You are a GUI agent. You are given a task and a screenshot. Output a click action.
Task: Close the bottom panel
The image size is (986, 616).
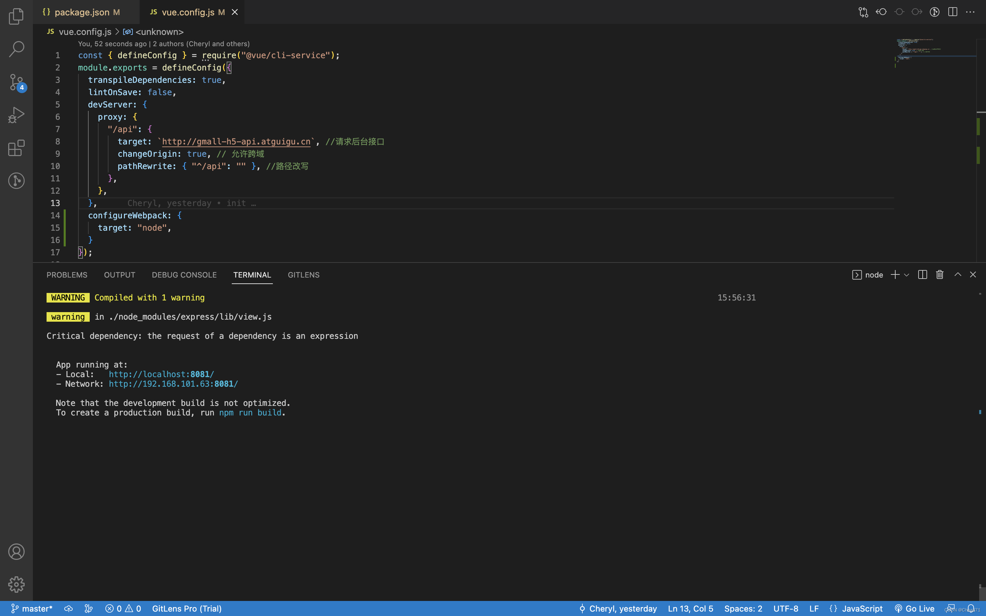973,275
